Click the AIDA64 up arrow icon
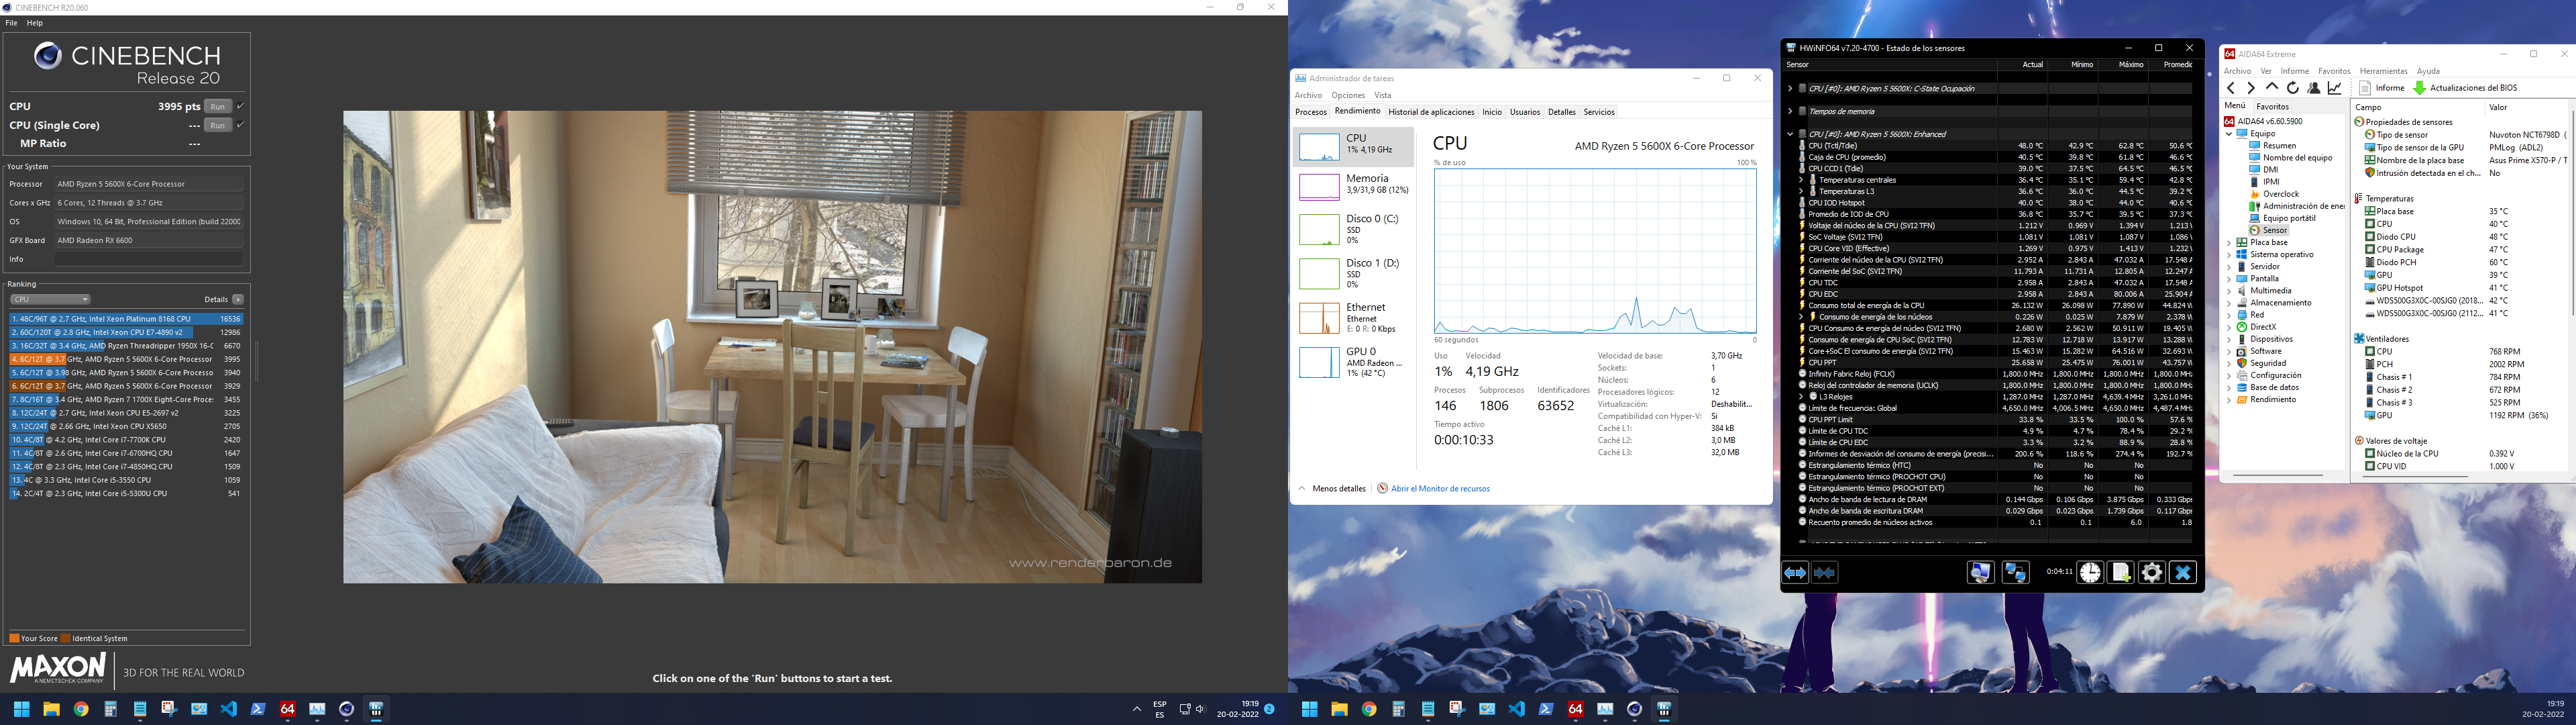The image size is (2576, 725). pyautogui.click(x=2272, y=88)
